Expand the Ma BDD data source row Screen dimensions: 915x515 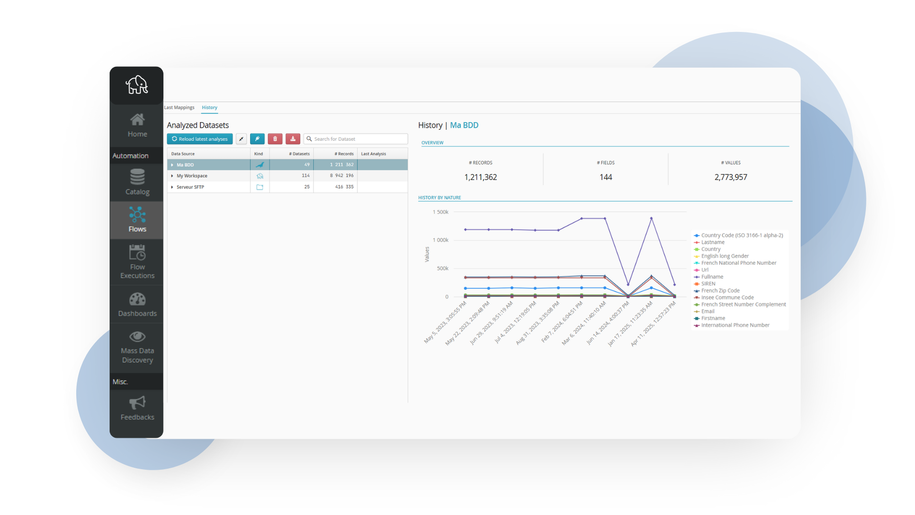coord(172,165)
